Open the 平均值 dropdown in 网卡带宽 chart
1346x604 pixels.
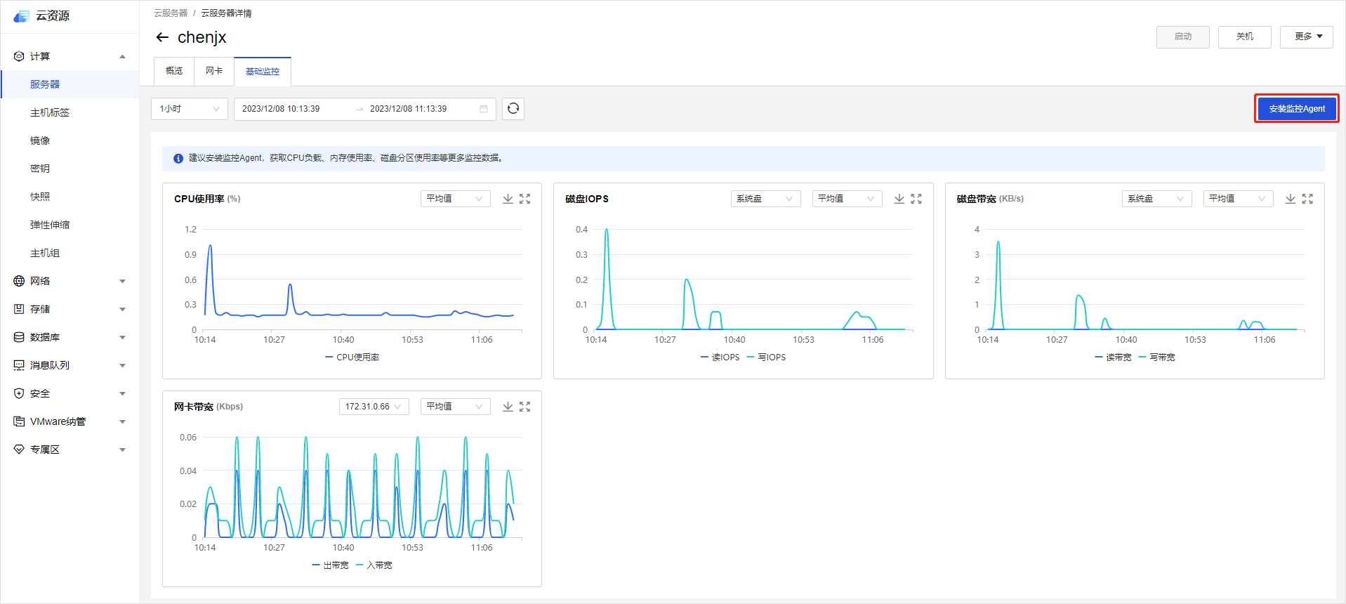pos(455,407)
